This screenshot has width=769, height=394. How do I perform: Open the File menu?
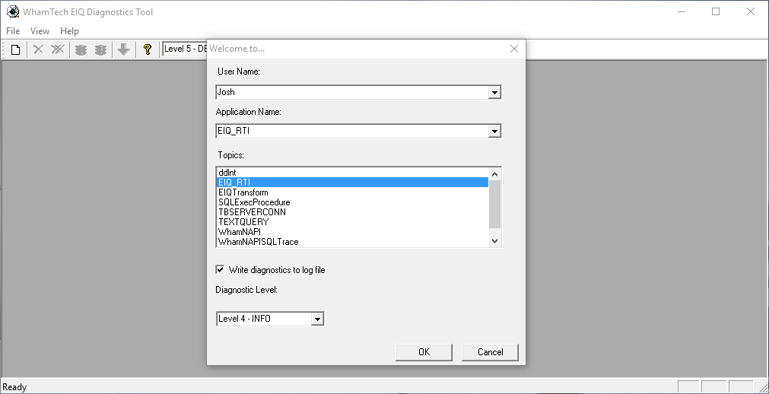click(x=13, y=31)
